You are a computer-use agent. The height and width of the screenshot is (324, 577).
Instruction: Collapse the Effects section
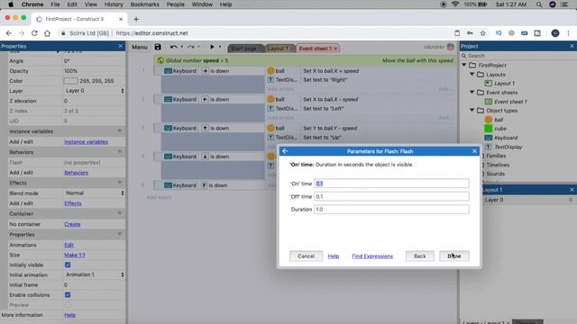(x=120, y=183)
